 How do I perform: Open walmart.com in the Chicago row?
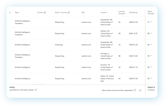[x=86, y=56]
